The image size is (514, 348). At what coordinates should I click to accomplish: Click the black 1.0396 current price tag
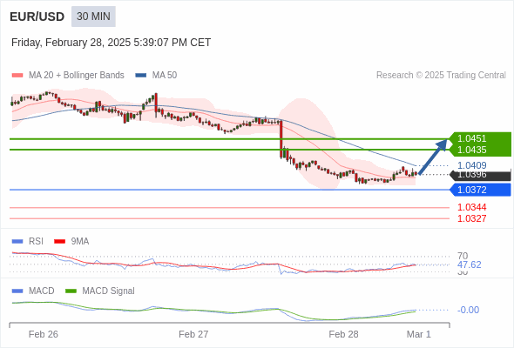480,175
